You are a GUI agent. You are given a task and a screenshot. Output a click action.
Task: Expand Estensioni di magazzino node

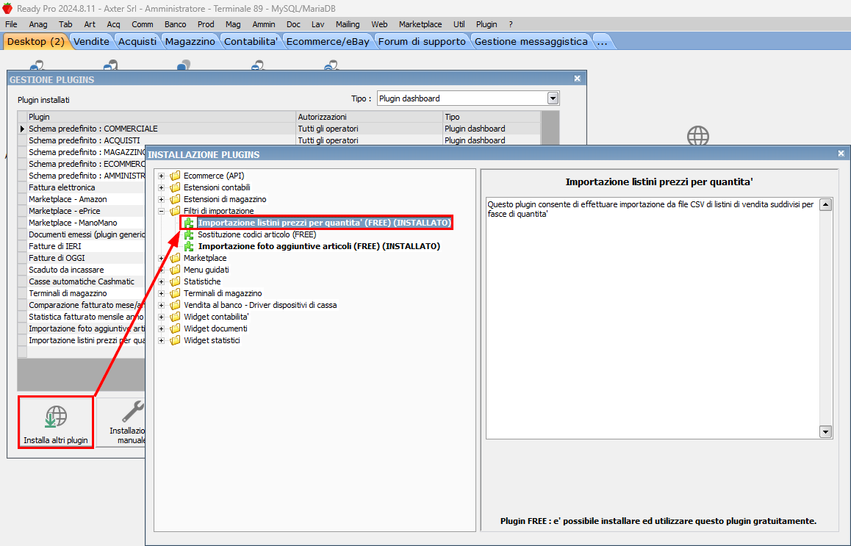point(161,199)
